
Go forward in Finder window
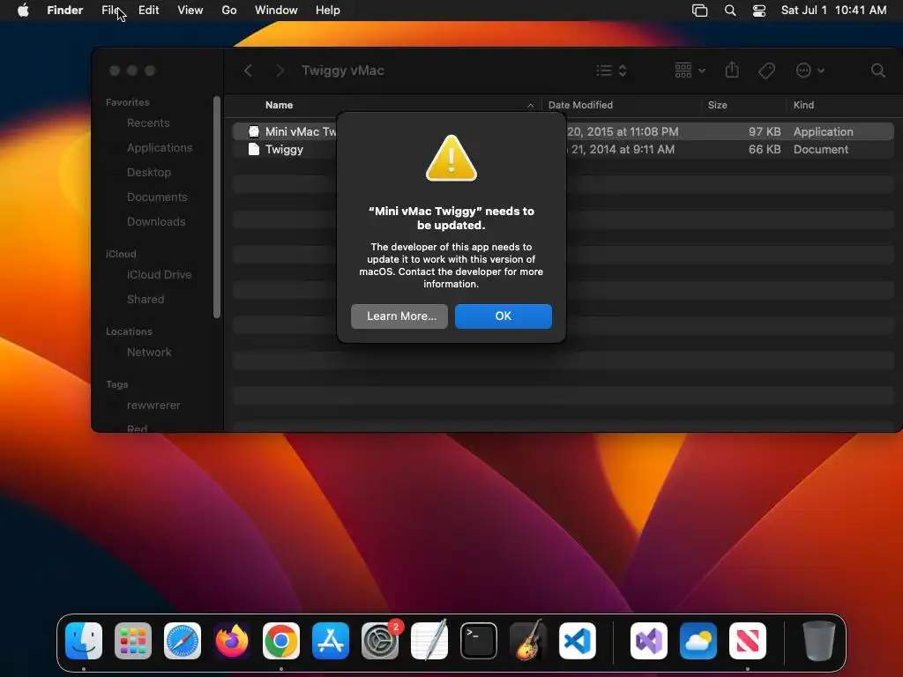280,71
